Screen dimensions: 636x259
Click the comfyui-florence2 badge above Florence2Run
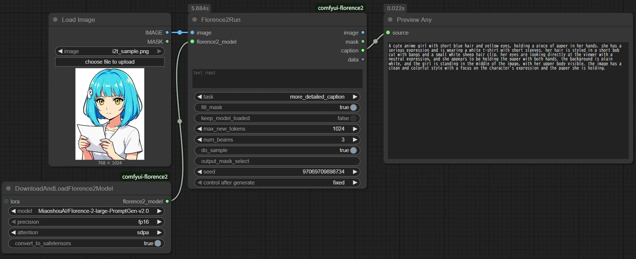340,8
